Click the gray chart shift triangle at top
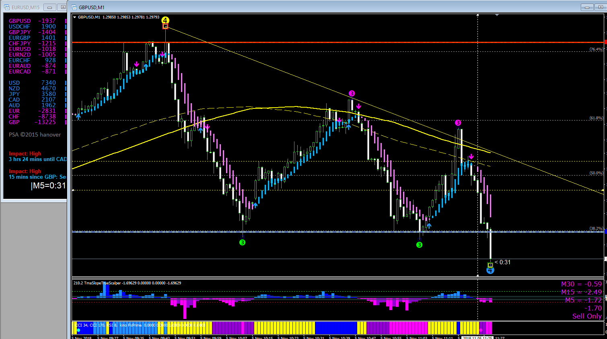Viewport: 607px width, 339px height. point(497,15)
